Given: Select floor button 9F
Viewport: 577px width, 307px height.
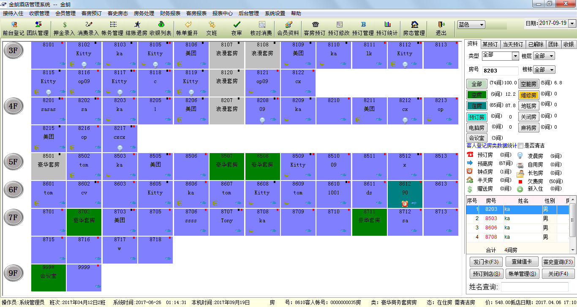Looking at the screenshot, I should coord(14,273).
